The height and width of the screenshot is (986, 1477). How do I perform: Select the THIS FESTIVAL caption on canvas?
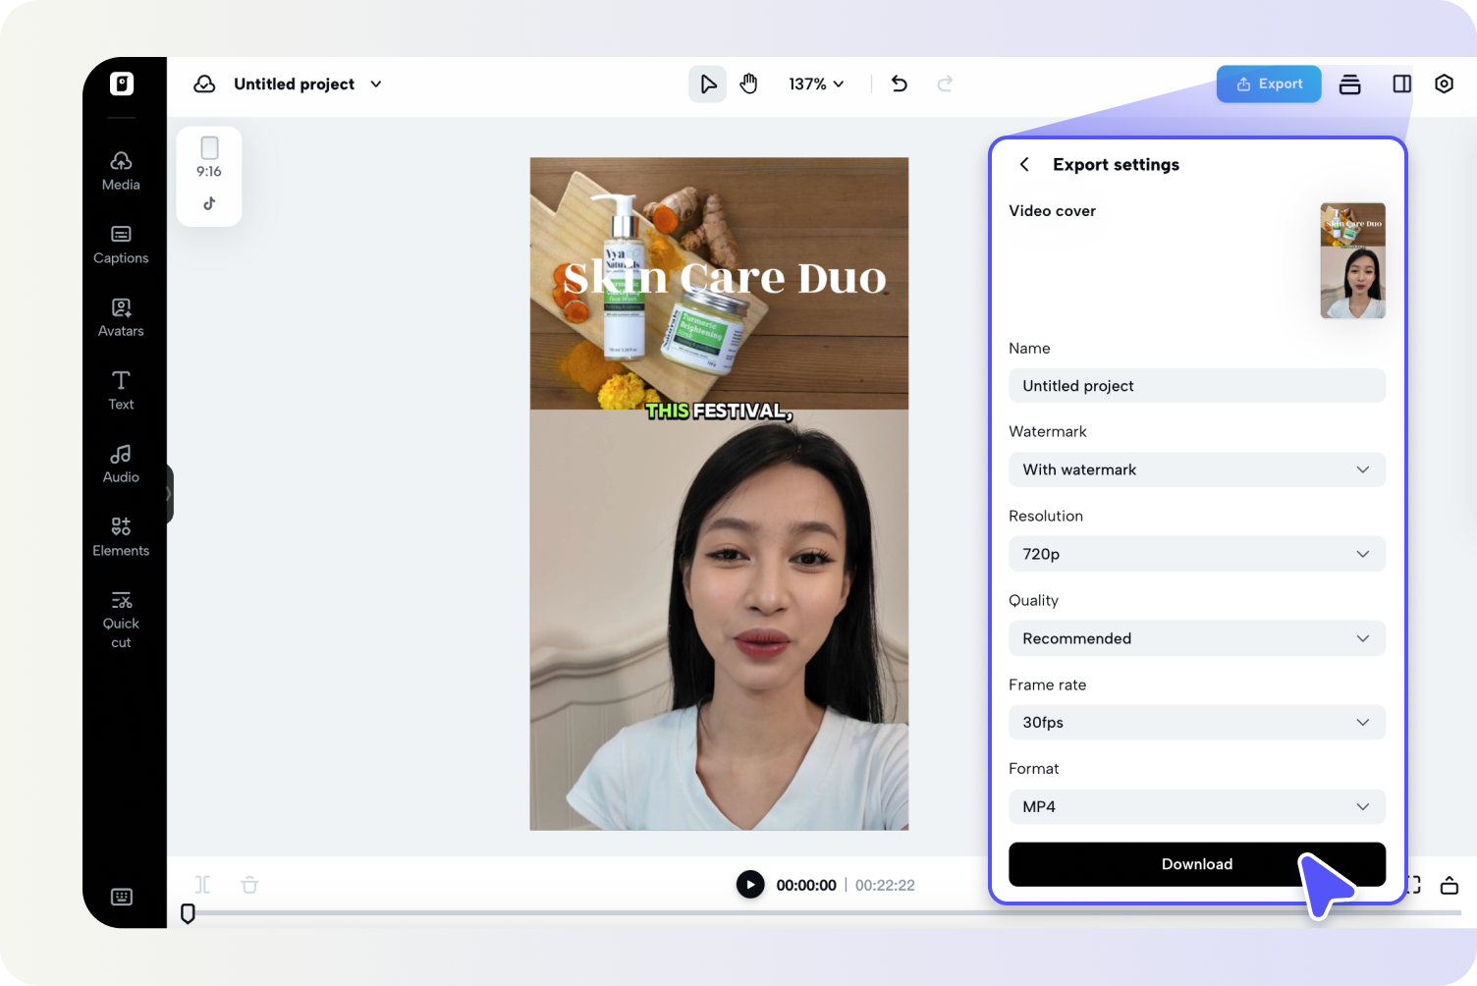tap(719, 411)
